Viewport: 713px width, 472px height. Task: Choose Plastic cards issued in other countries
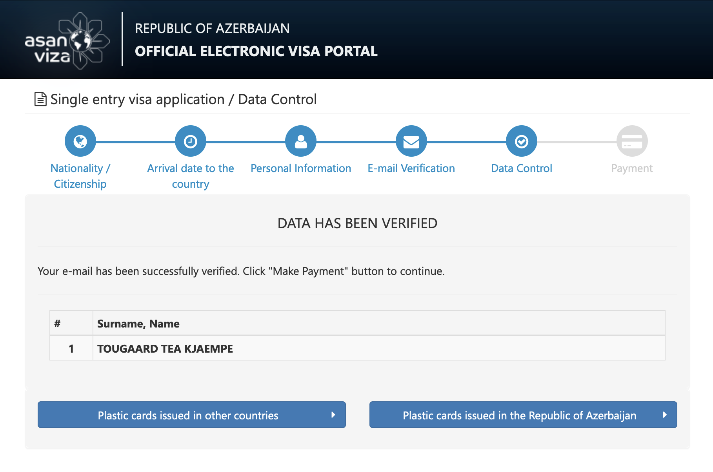(188, 415)
